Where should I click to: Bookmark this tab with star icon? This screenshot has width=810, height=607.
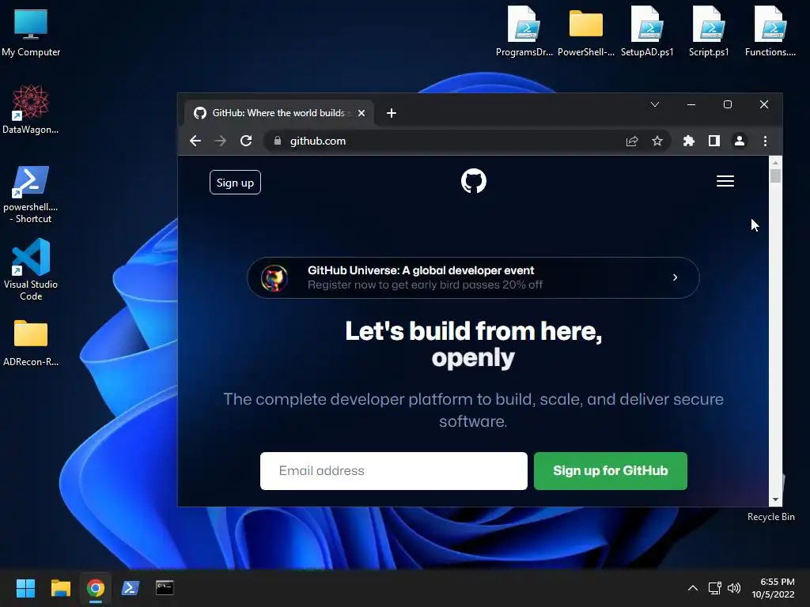[x=657, y=141]
